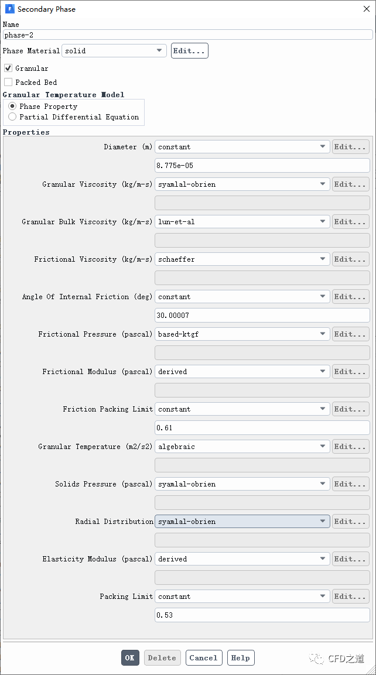Open Help for this dialog

tap(241, 658)
